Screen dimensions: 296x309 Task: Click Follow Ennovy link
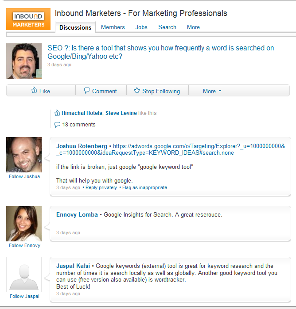[x=24, y=245]
